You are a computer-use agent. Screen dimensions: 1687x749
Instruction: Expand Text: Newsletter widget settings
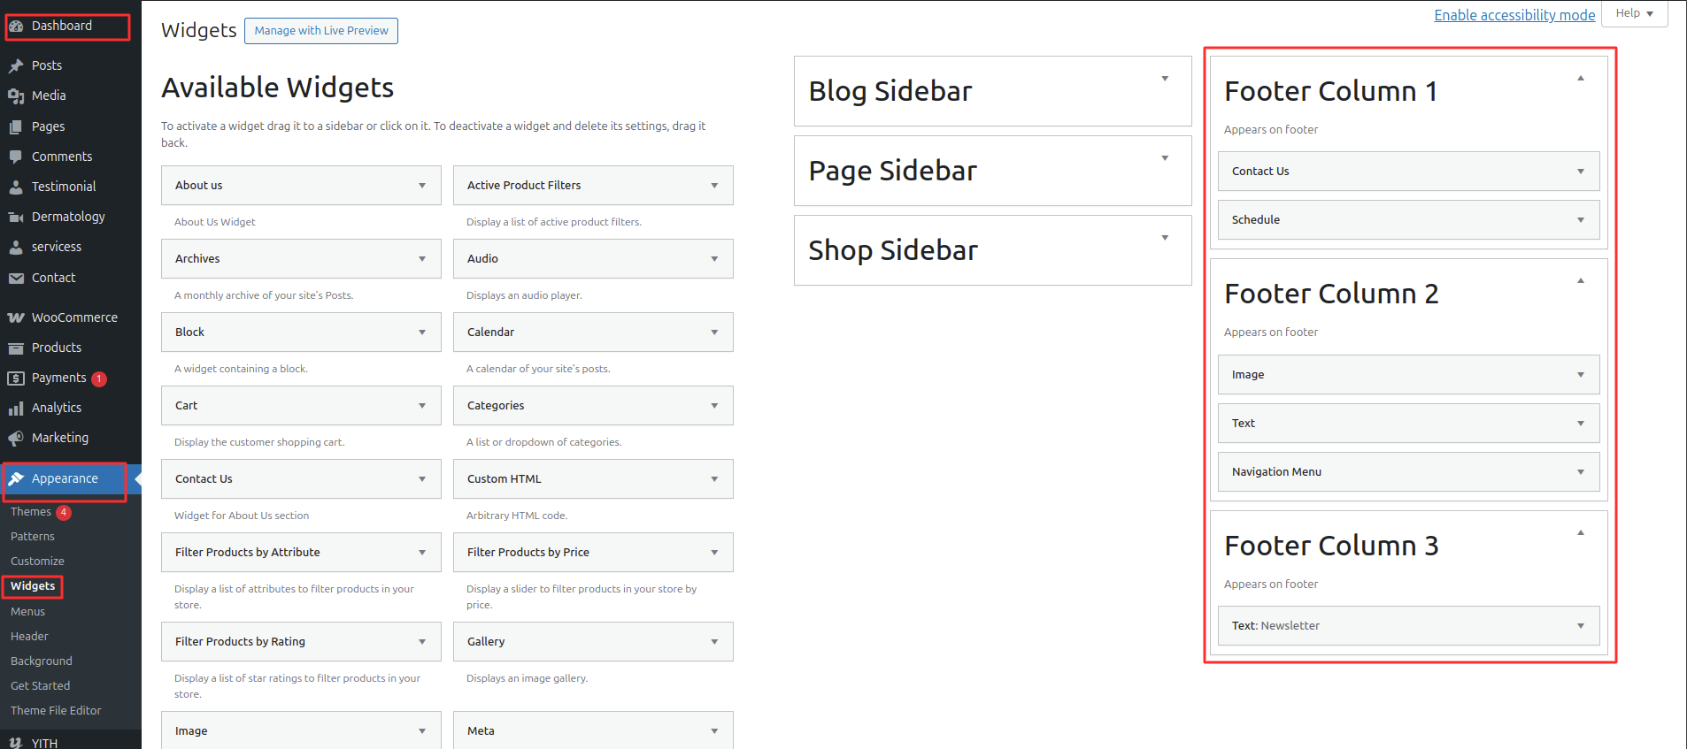pos(1580,626)
